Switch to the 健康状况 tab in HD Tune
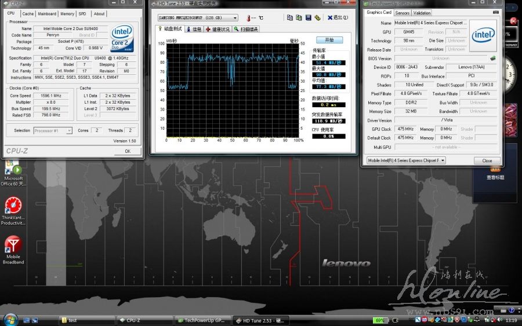522x326 pixels. pyautogui.click(x=217, y=29)
